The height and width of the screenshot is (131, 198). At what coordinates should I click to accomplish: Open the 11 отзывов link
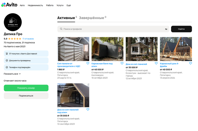coord(28,39)
